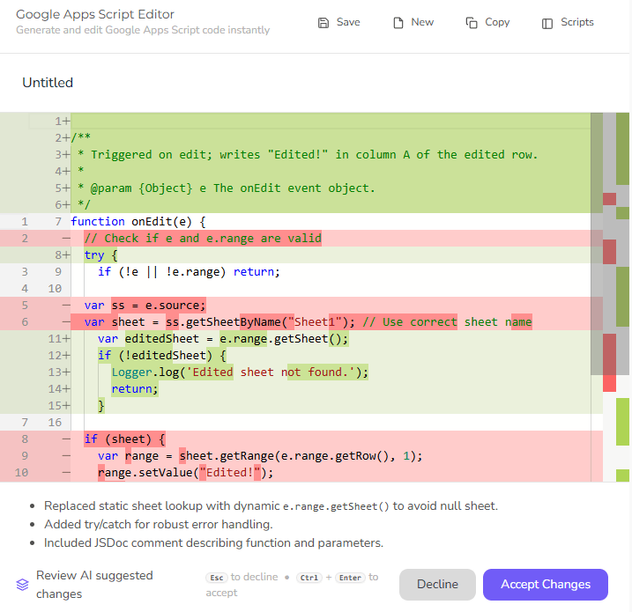632x612 pixels.
Task: Click the Esc key hint badge
Action: pyautogui.click(x=217, y=578)
